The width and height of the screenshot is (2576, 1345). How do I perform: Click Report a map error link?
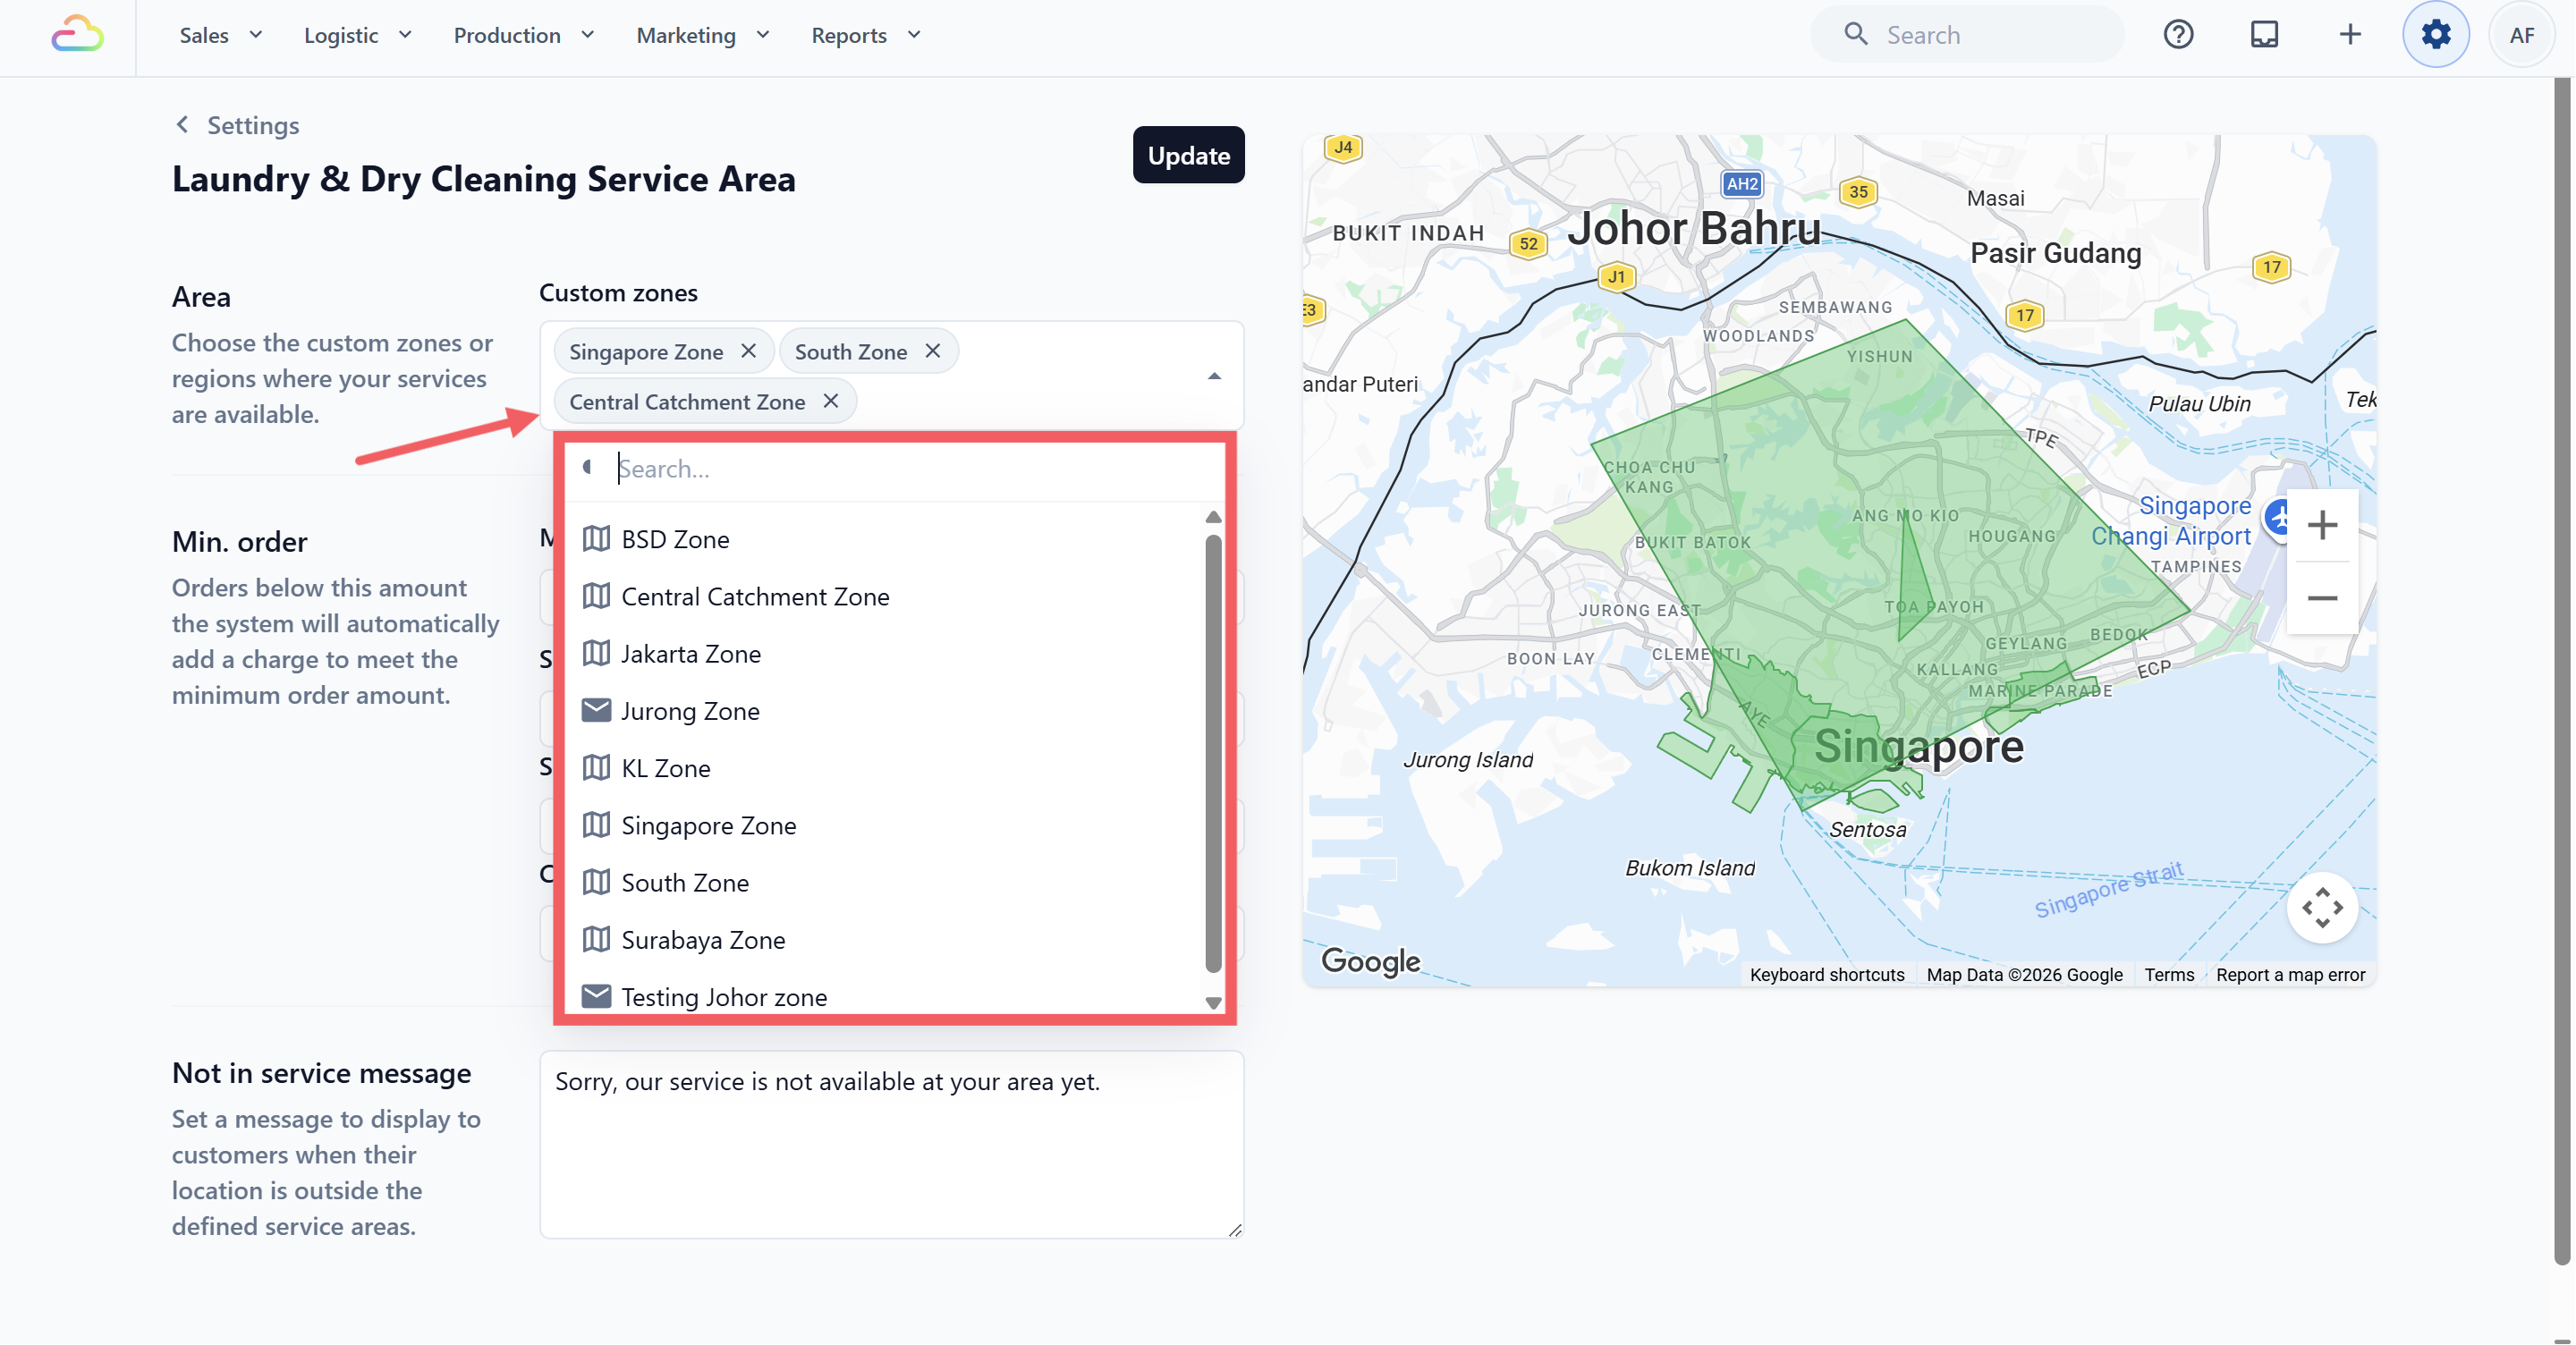click(x=2290, y=974)
